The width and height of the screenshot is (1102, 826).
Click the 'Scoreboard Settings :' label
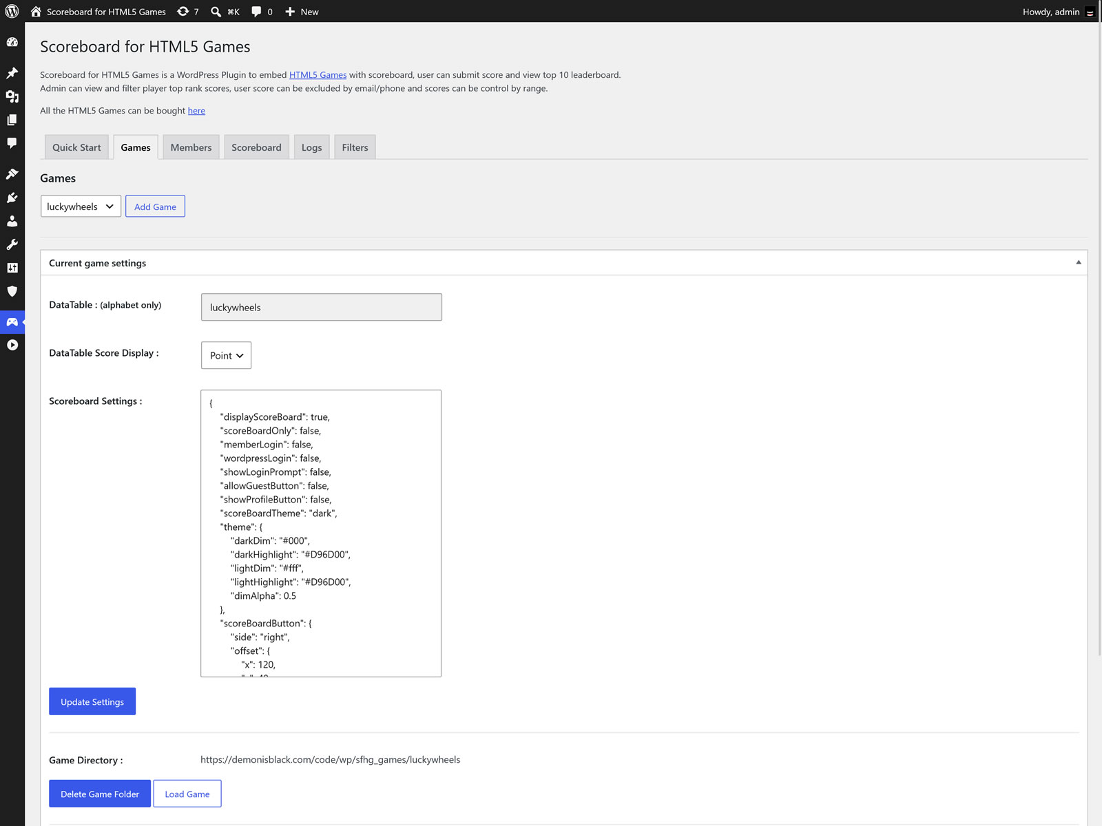96,401
